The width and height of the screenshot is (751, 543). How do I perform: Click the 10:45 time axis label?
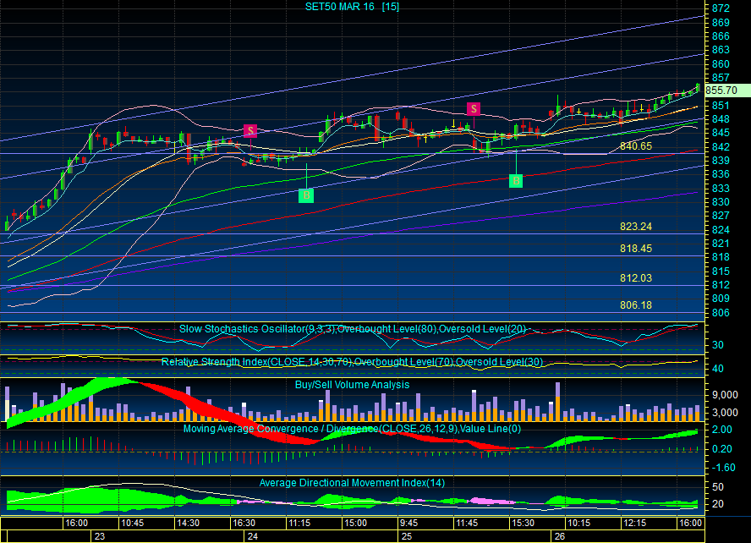coord(132,523)
